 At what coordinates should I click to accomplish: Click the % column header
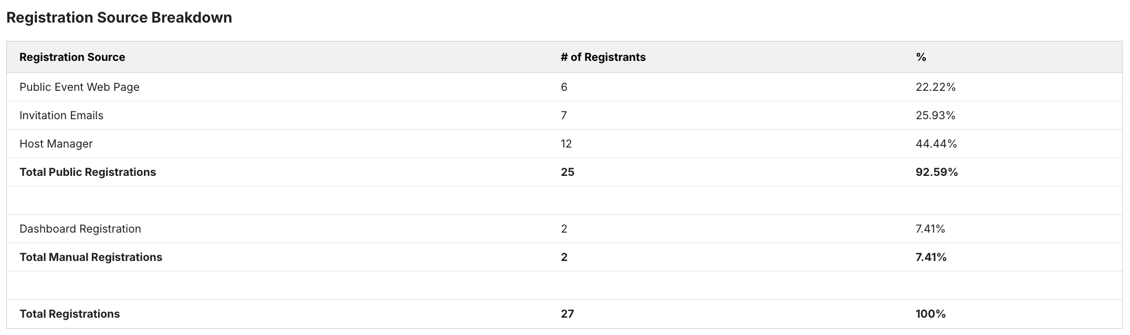pos(920,57)
